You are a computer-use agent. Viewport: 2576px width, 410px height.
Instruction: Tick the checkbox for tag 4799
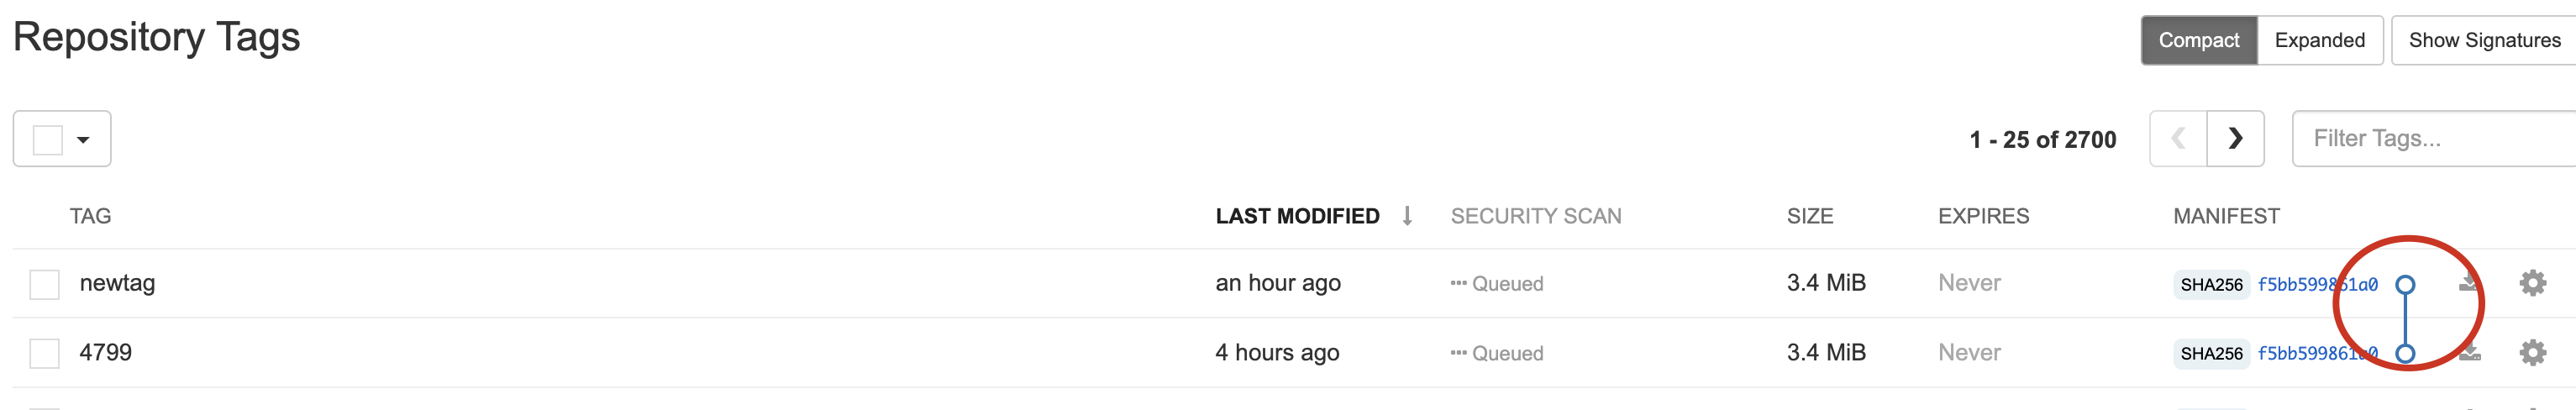pos(44,353)
